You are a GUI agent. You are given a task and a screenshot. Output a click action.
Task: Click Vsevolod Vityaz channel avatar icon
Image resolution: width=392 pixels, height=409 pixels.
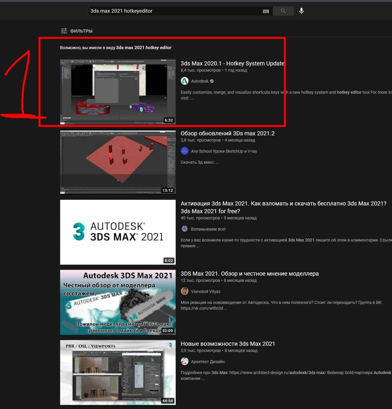(185, 291)
